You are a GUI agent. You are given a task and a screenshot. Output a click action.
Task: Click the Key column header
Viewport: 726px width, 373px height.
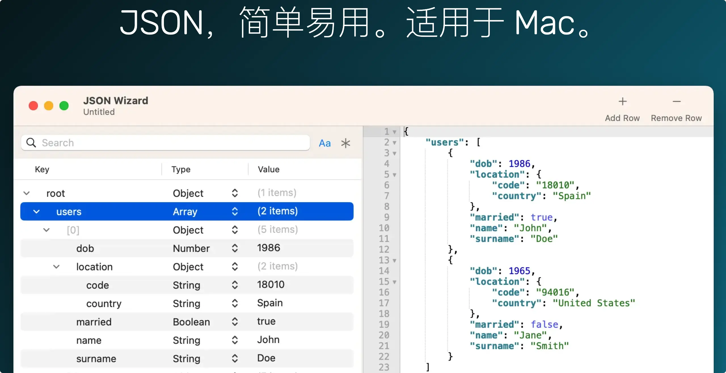point(42,169)
